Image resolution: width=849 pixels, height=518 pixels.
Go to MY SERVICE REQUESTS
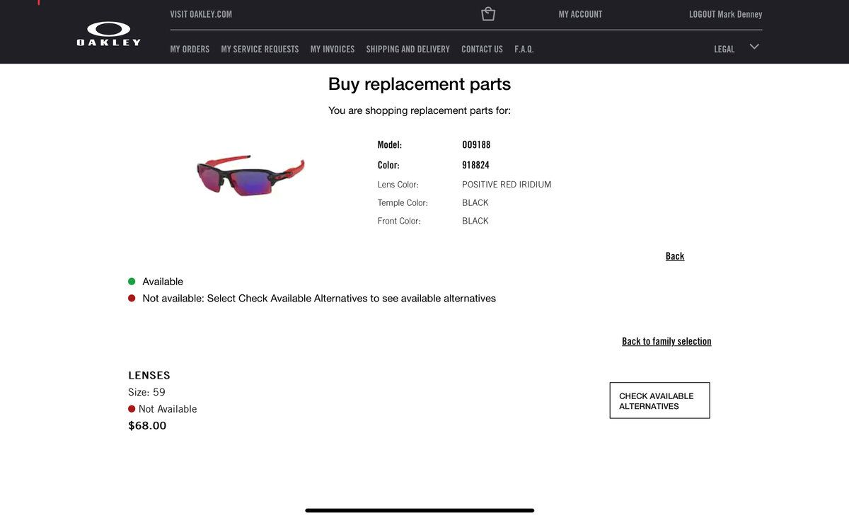260,50
